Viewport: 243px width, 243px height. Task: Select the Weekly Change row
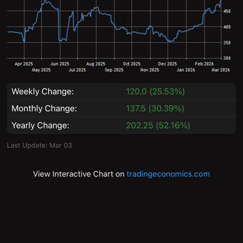(122, 92)
